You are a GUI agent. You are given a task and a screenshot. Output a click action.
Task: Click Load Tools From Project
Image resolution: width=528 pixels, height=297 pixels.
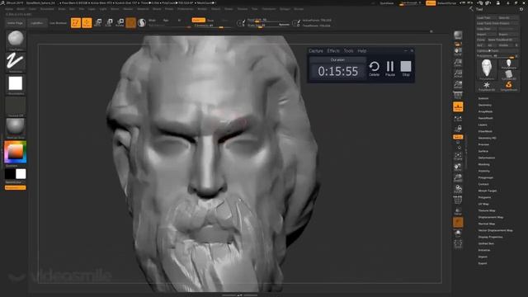click(497, 23)
